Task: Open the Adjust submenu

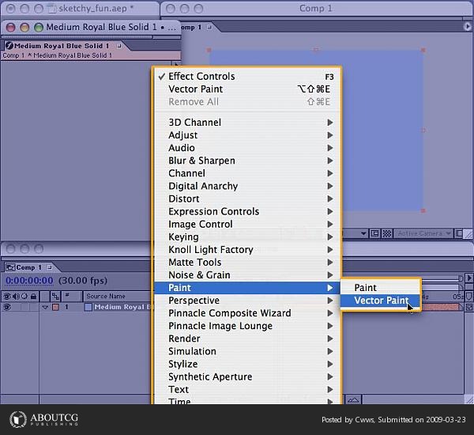Action: click(x=247, y=135)
